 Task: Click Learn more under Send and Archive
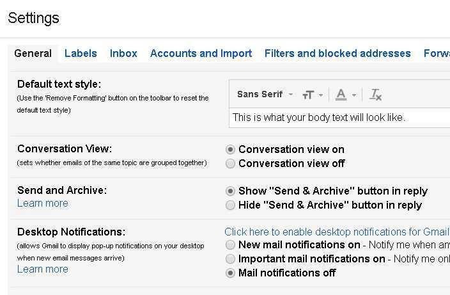[x=43, y=203]
